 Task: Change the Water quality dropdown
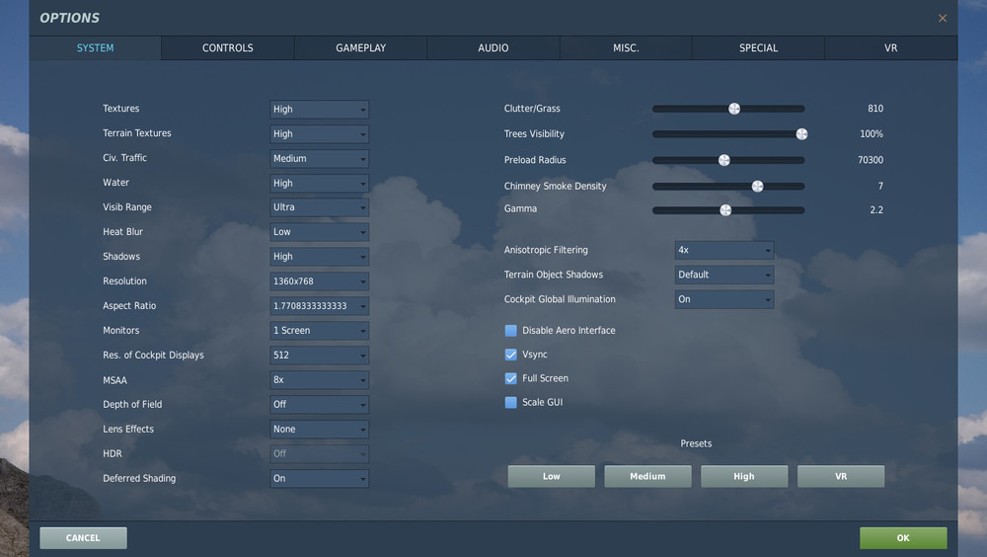319,183
